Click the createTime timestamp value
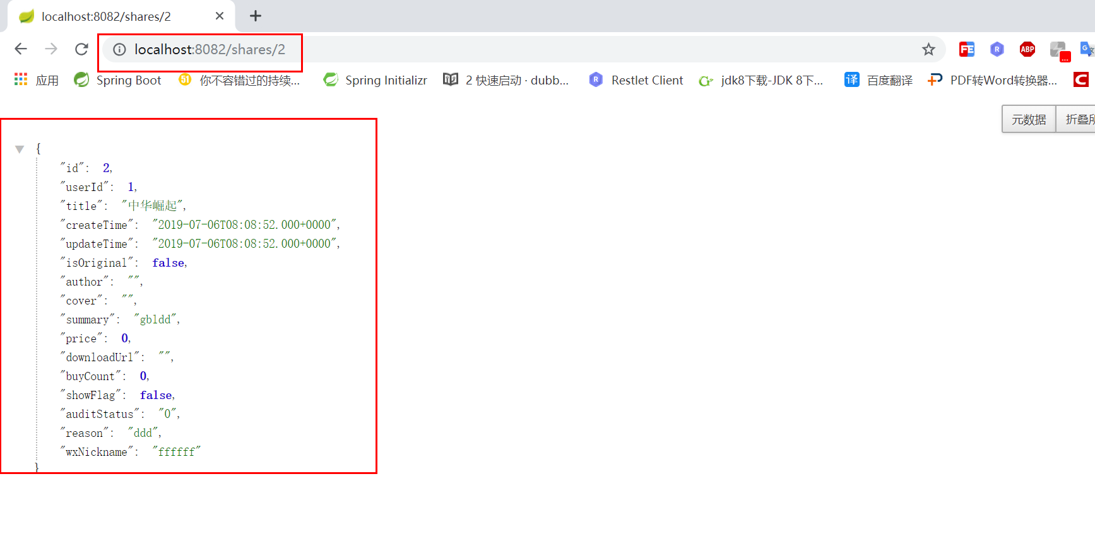Screen dimensions: 1095x556 point(244,224)
